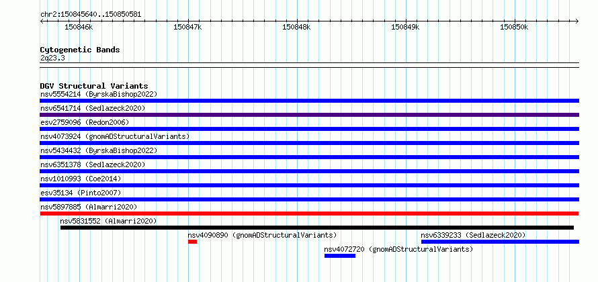Select the nsv4073924 (gnomADStructuralVariants) label
The image size is (598, 282).
pyautogui.click(x=115, y=136)
